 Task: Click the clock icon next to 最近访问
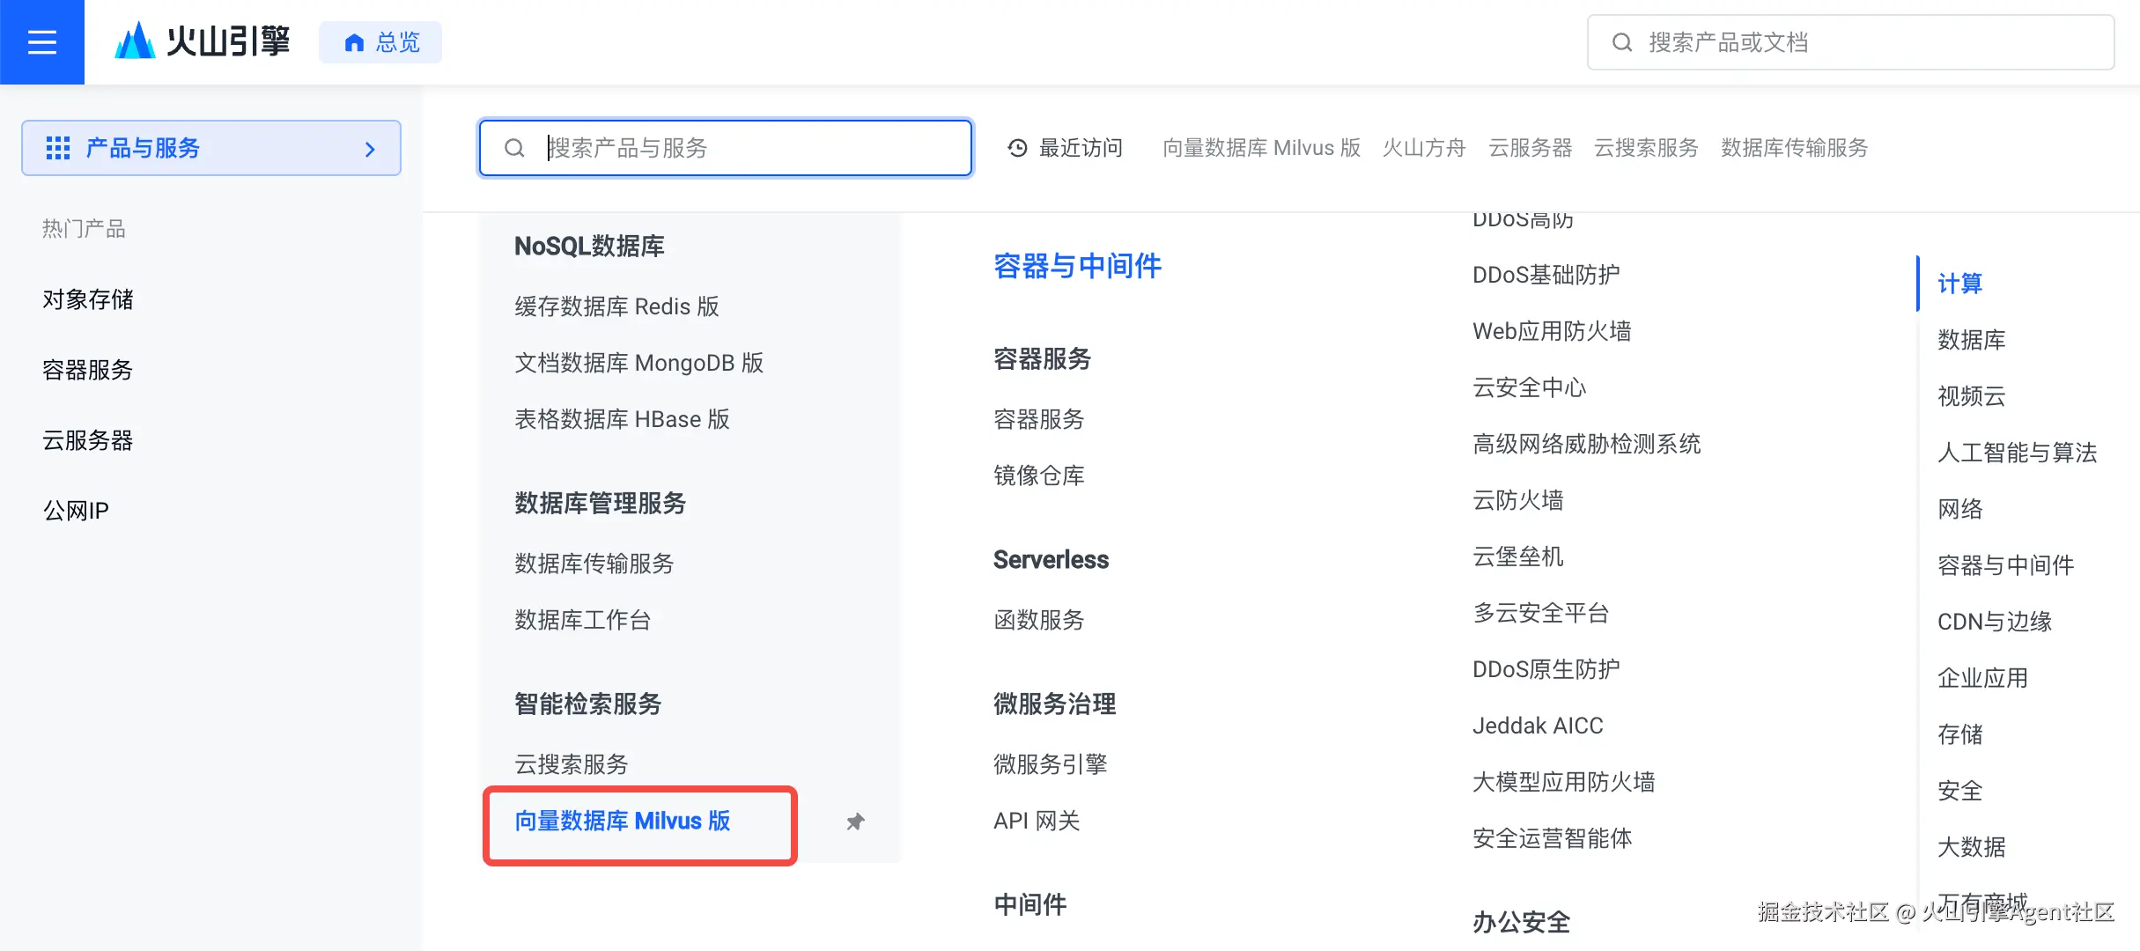click(x=1015, y=148)
